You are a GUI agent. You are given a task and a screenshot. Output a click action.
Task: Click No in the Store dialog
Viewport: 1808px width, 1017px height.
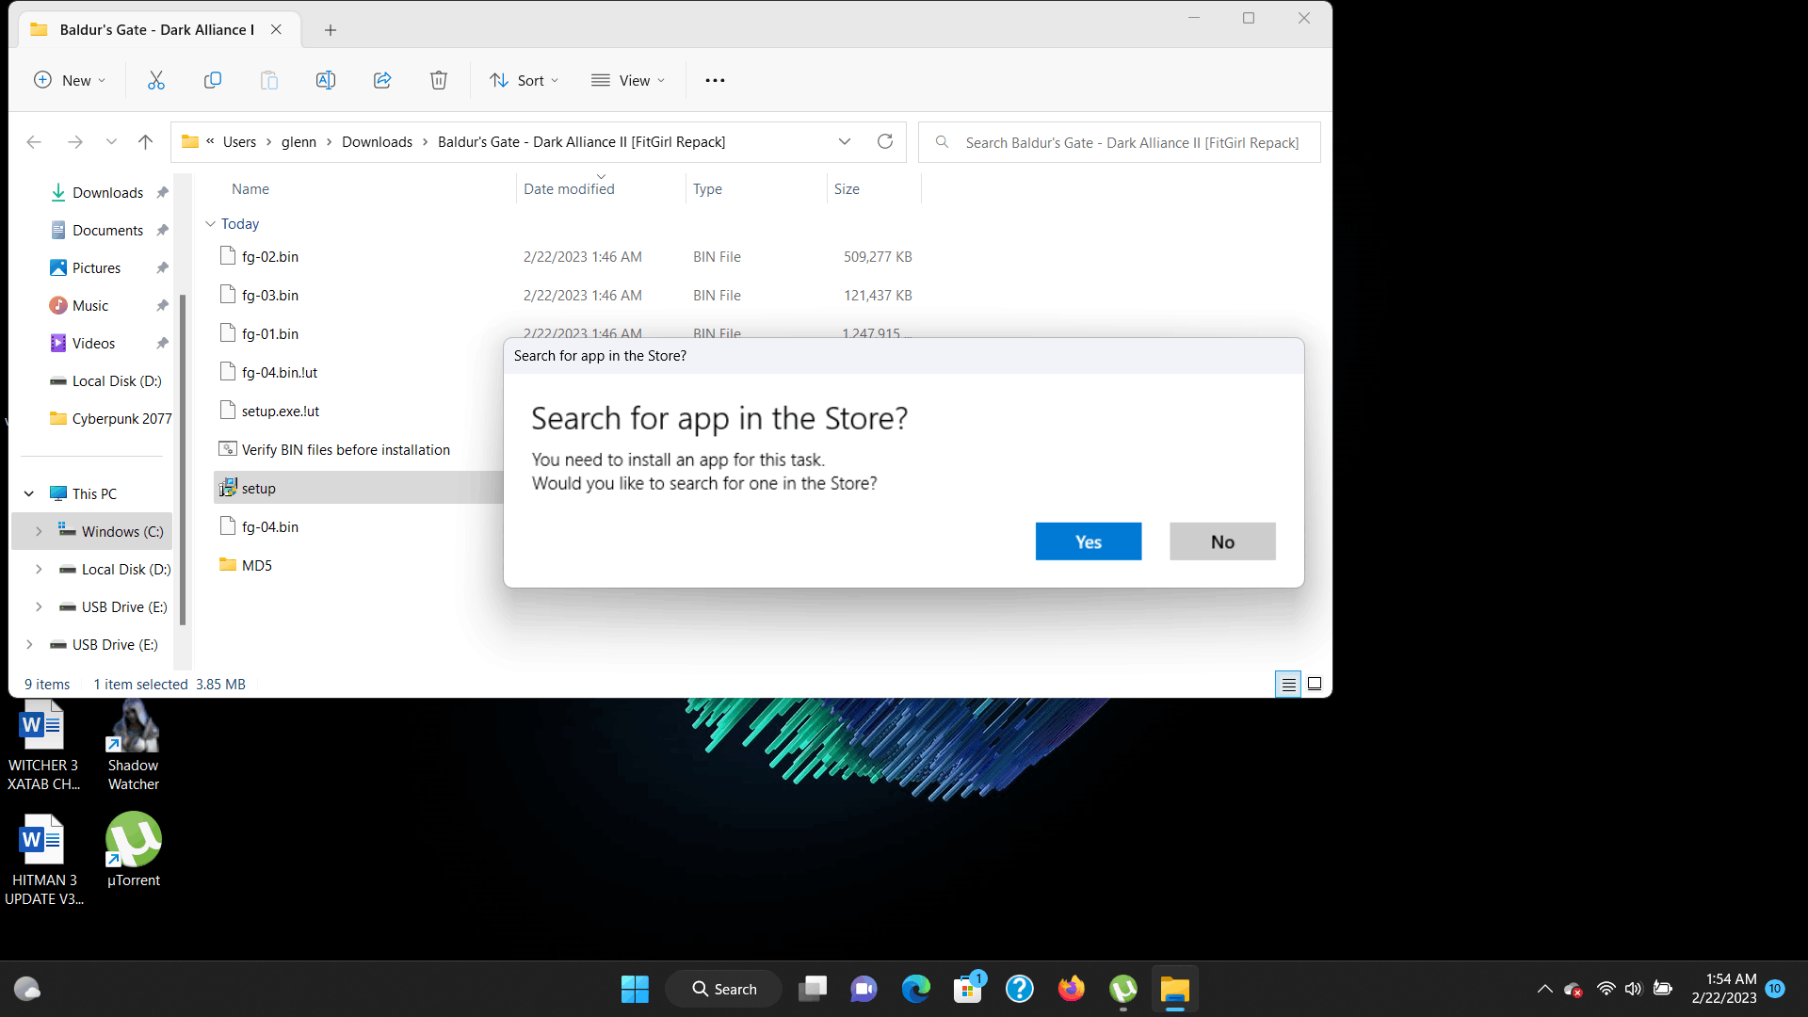pos(1222,541)
